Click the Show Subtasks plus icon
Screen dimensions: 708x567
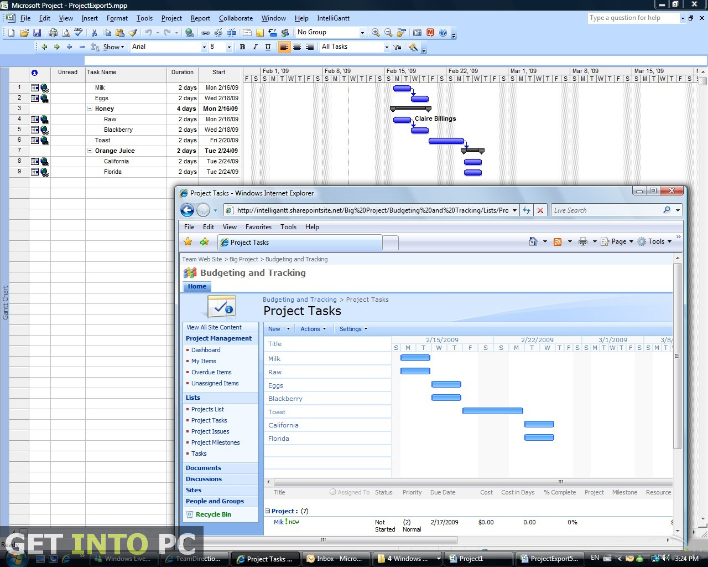(69, 47)
